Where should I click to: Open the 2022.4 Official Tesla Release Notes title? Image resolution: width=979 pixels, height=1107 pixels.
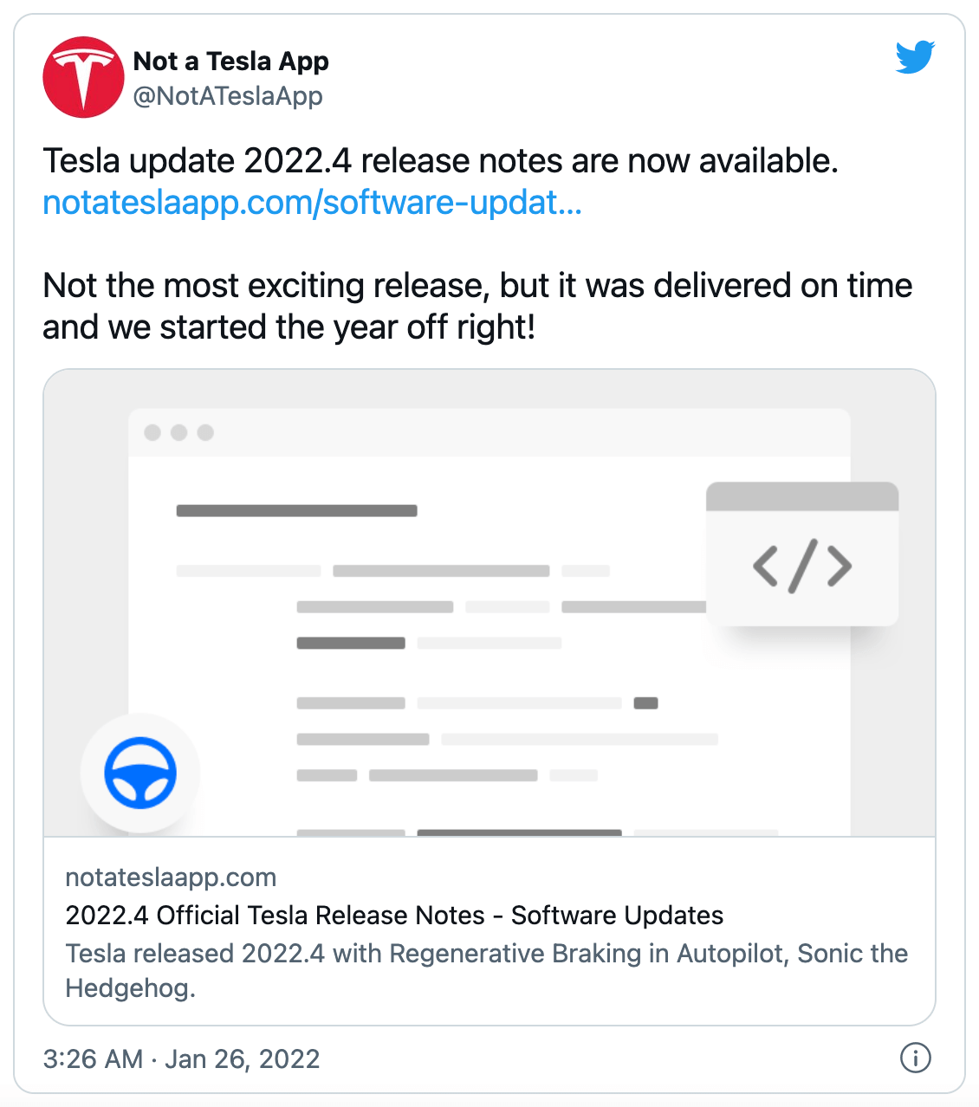coord(394,916)
